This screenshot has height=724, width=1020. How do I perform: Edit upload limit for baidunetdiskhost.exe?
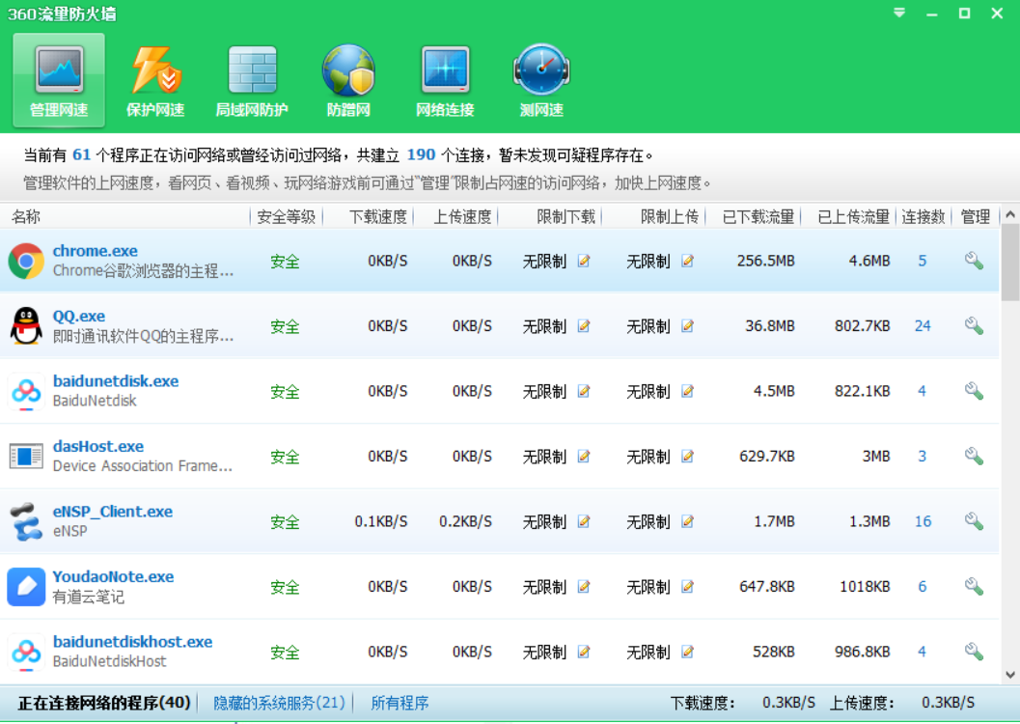tap(688, 652)
